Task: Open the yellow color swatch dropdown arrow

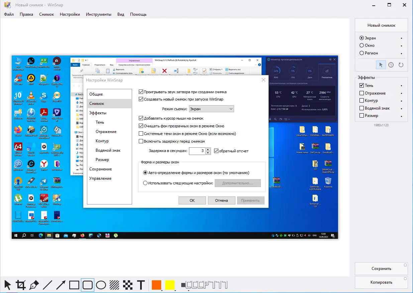Action: (x=176, y=290)
